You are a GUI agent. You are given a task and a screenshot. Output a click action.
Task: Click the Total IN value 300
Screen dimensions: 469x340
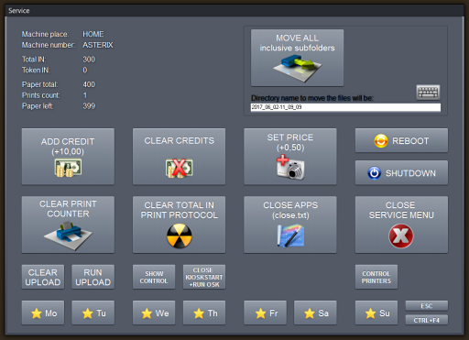pyautogui.click(x=89, y=60)
